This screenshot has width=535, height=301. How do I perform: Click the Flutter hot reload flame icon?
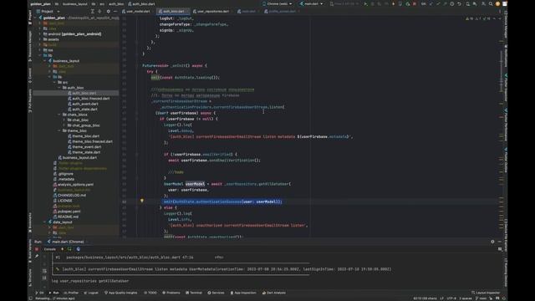(x=393, y=3)
